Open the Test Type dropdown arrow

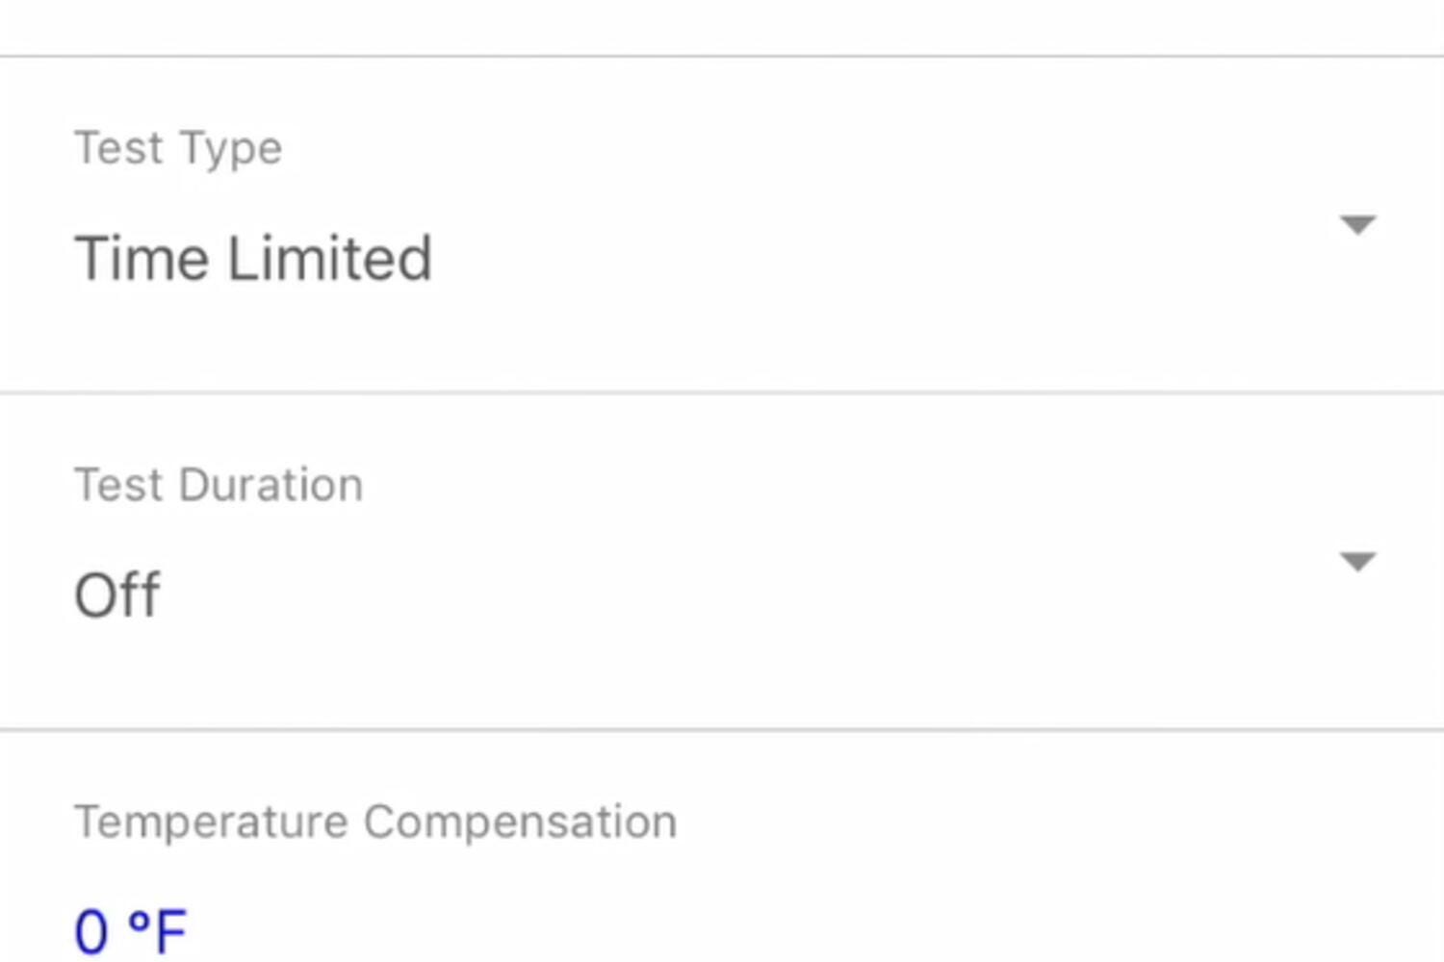tap(1357, 225)
